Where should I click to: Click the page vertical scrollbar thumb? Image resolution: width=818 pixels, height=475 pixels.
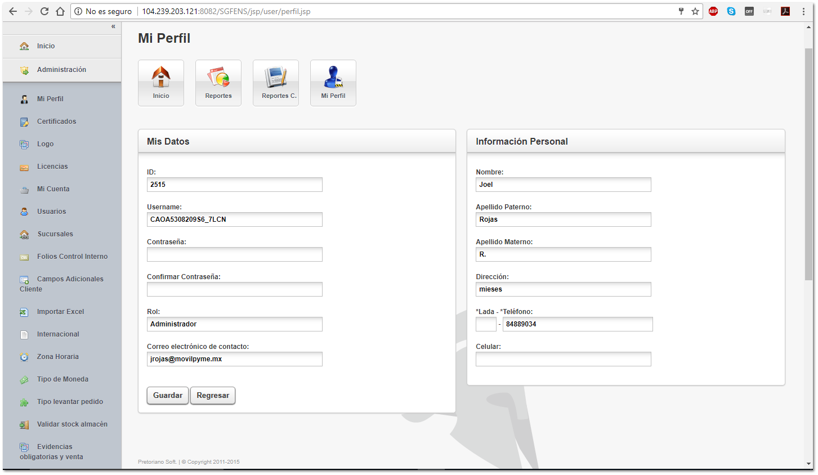point(809,163)
